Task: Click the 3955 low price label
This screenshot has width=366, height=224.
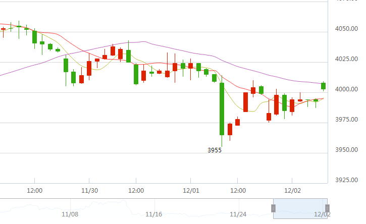Action: click(215, 150)
